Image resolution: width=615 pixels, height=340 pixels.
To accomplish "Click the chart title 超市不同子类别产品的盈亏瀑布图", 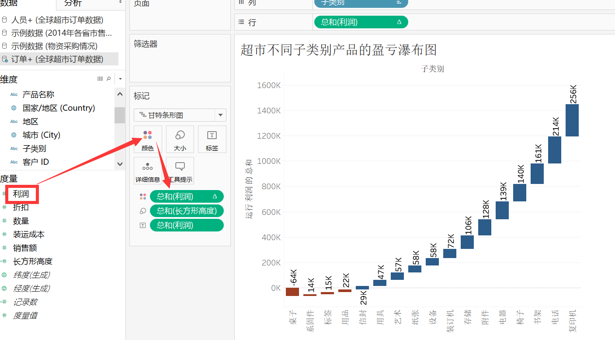I will tap(339, 50).
